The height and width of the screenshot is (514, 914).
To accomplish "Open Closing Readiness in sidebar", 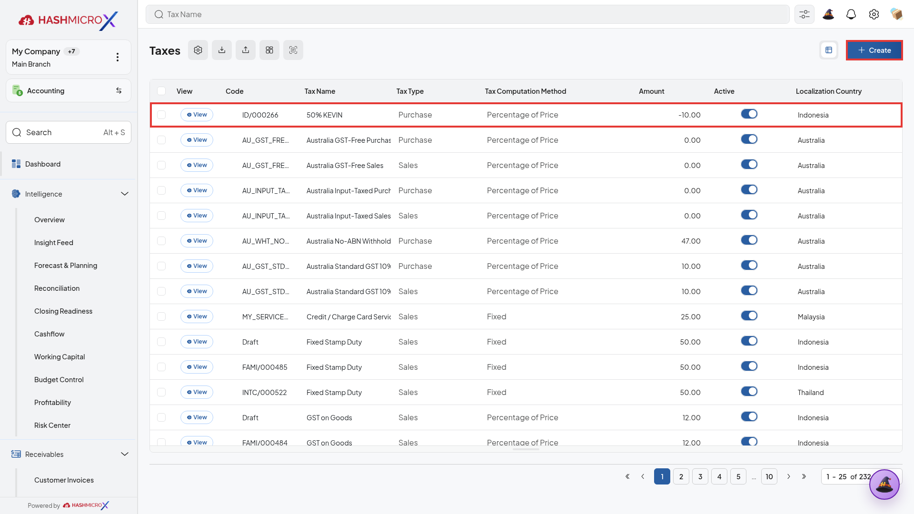I will tap(63, 311).
